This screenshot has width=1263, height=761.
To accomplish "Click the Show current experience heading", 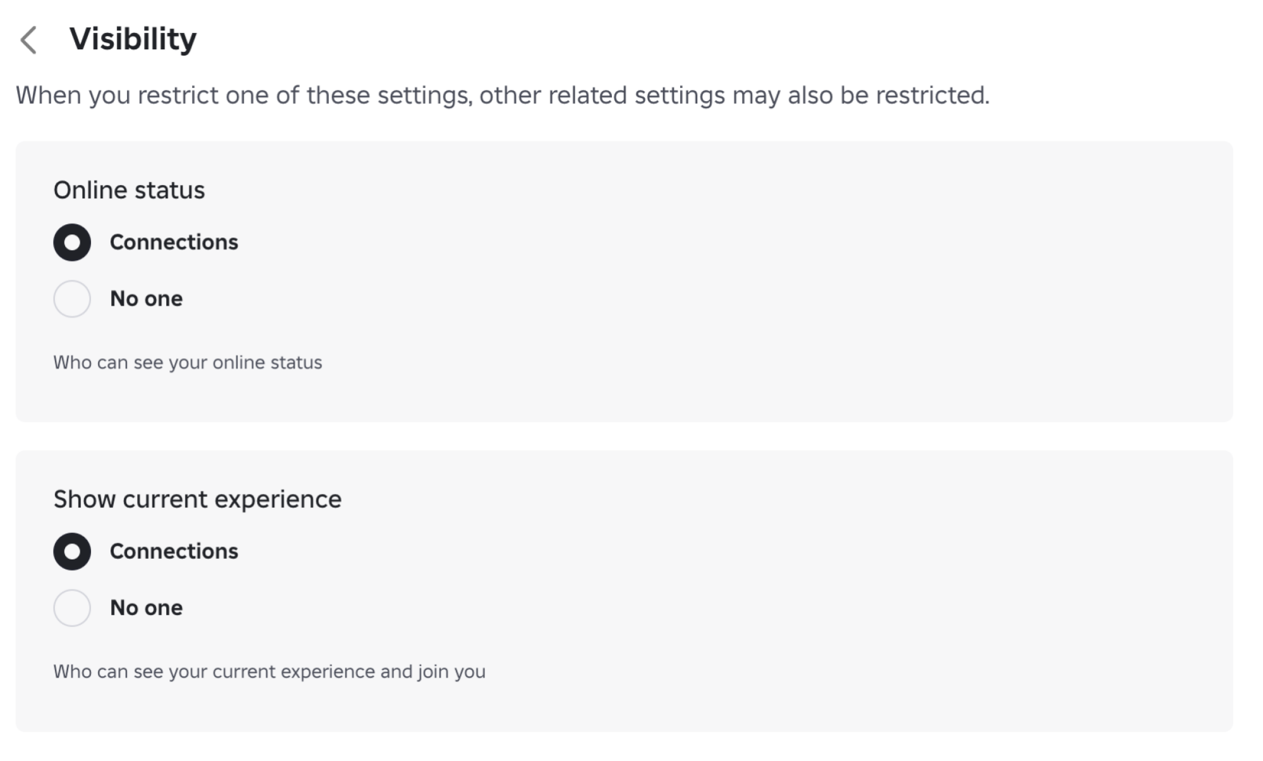I will (197, 500).
